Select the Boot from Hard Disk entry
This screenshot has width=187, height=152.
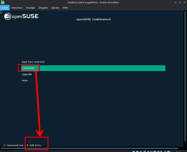33,62
